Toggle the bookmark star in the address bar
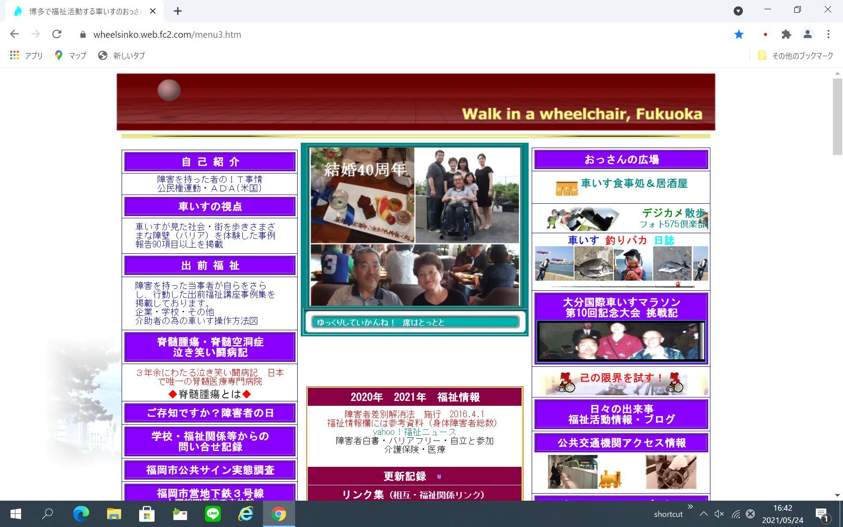Screen dimensions: 843x527 point(739,34)
